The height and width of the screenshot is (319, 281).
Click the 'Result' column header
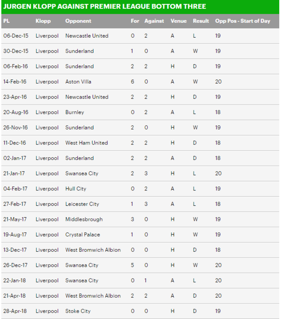(x=201, y=21)
